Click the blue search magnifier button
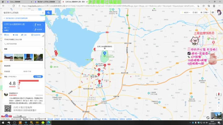223x125 pixels. [48, 13]
